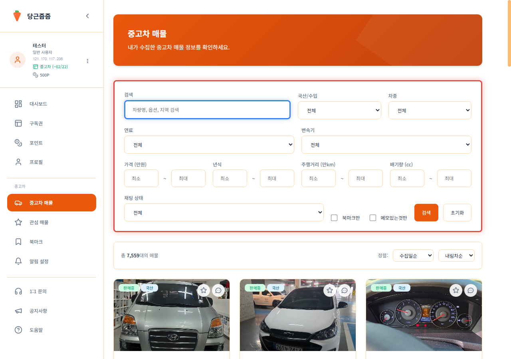
Task: Open the 수집일순 sort dropdown
Action: click(413, 256)
